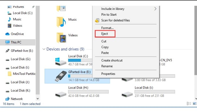This screenshot has height=112, width=197.
Task: Open the Music folder icon
Action: pos(61,22)
